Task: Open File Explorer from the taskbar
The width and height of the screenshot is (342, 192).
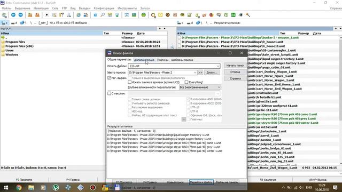Action: coord(31,187)
